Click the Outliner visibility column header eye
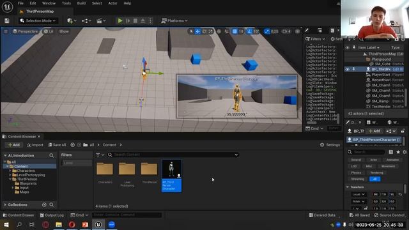This screenshot has width=409, height=230. (x=347, y=47)
